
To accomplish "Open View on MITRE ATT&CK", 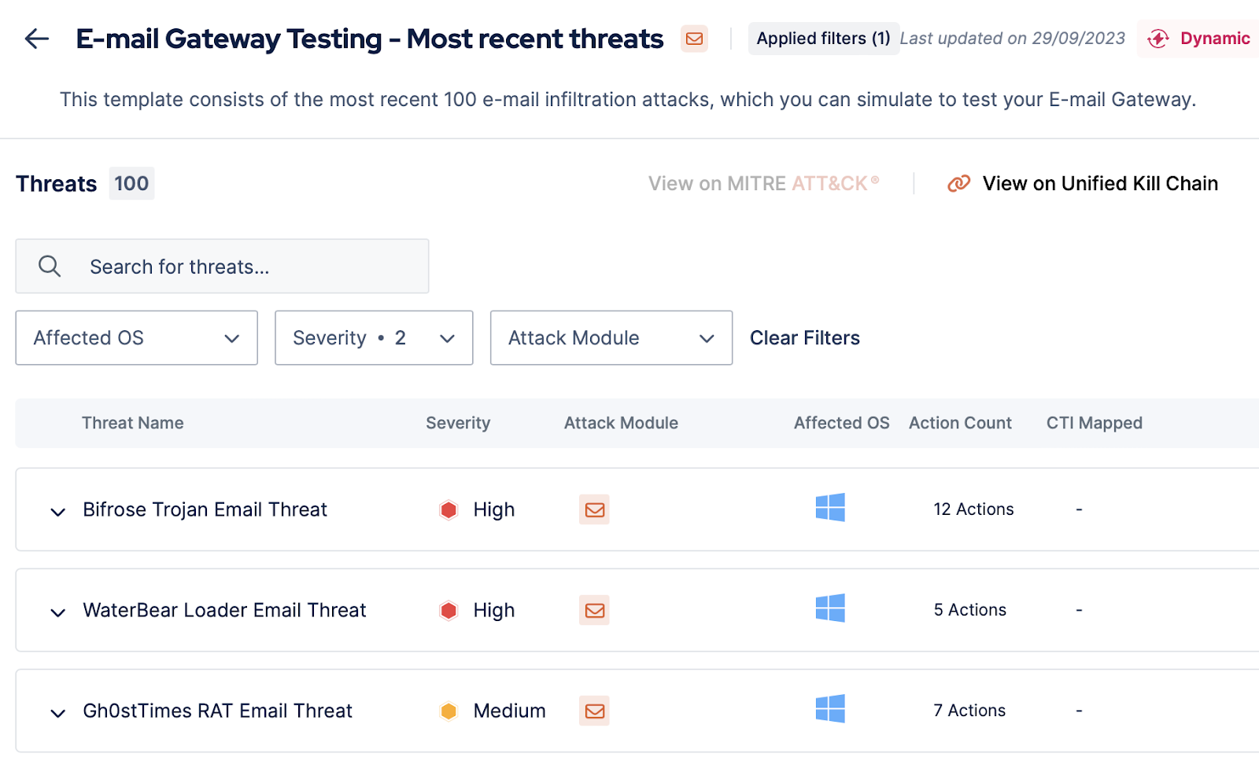I will (x=762, y=184).
